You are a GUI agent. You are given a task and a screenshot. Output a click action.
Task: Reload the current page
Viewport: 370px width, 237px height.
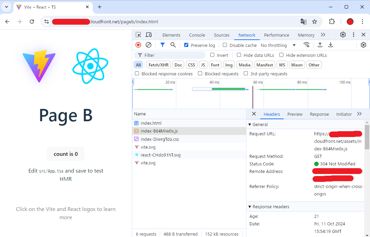coord(32,22)
